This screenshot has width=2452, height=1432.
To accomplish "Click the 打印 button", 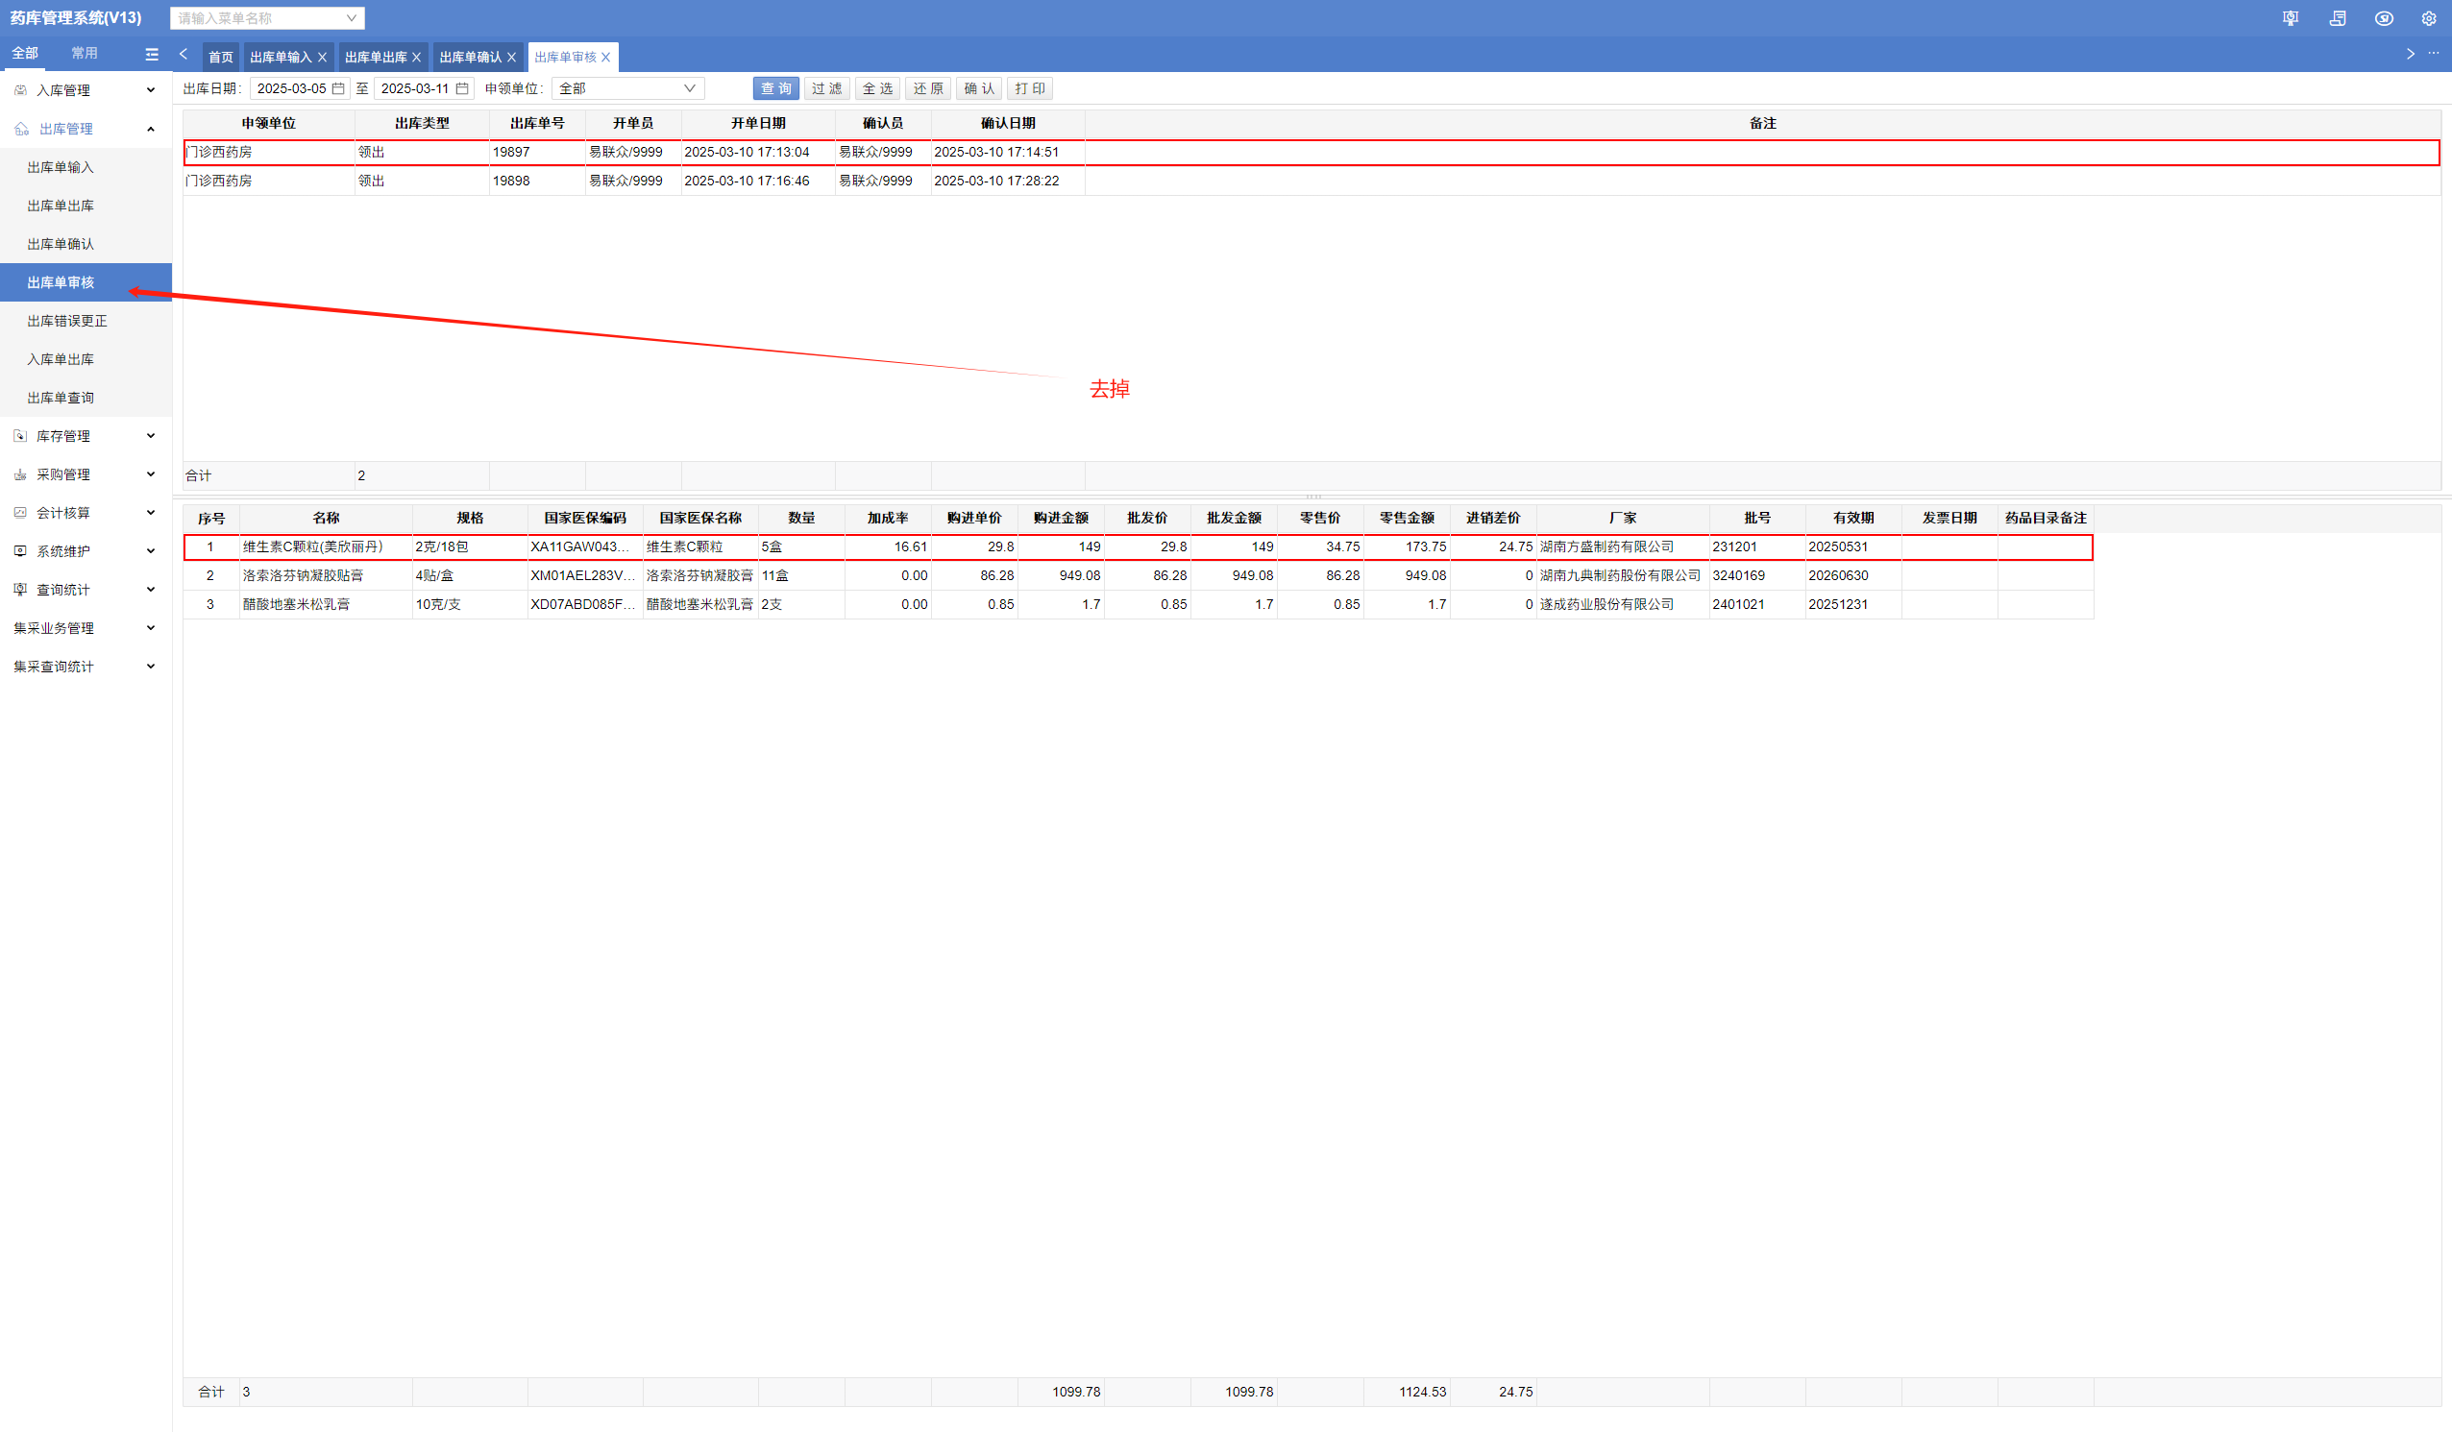I will coord(1029,88).
